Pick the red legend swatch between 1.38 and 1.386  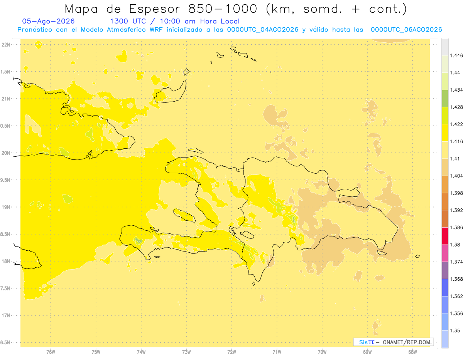click(445, 236)
